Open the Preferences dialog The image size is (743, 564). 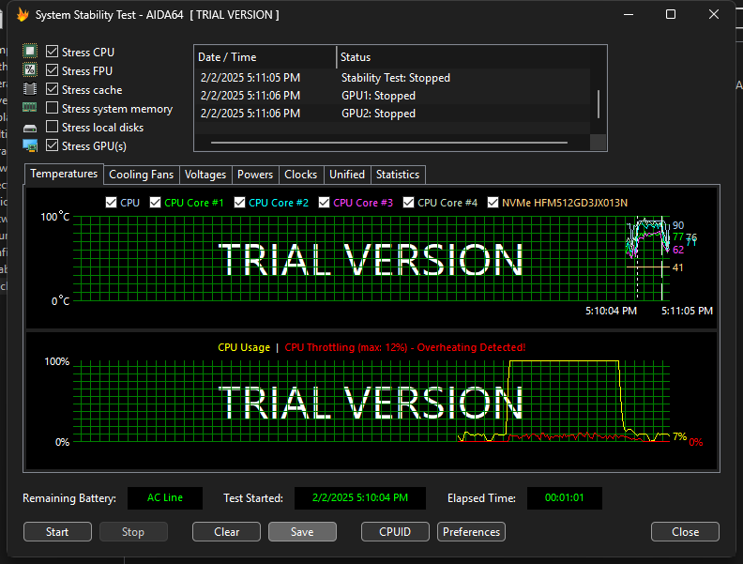471,532
